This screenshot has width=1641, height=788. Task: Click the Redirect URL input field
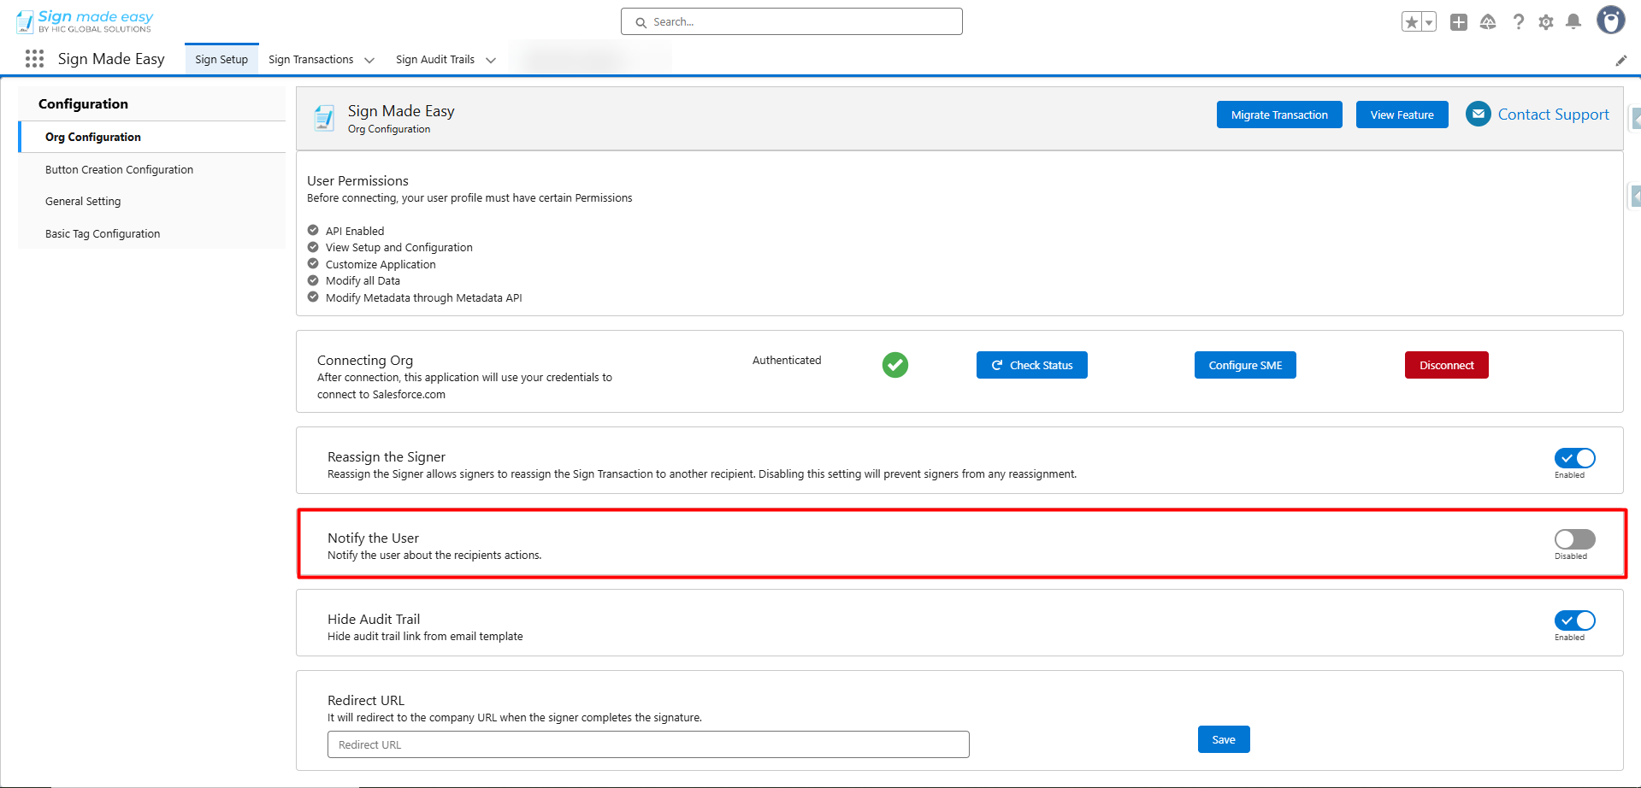pyautogui.click(x=648, y=744)
